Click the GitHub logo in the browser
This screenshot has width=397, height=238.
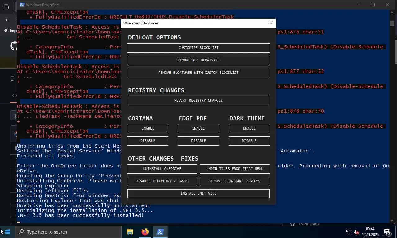tap(13, 46)
